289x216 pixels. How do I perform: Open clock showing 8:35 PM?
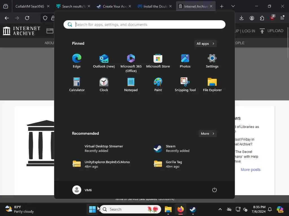tap(259, 209)
